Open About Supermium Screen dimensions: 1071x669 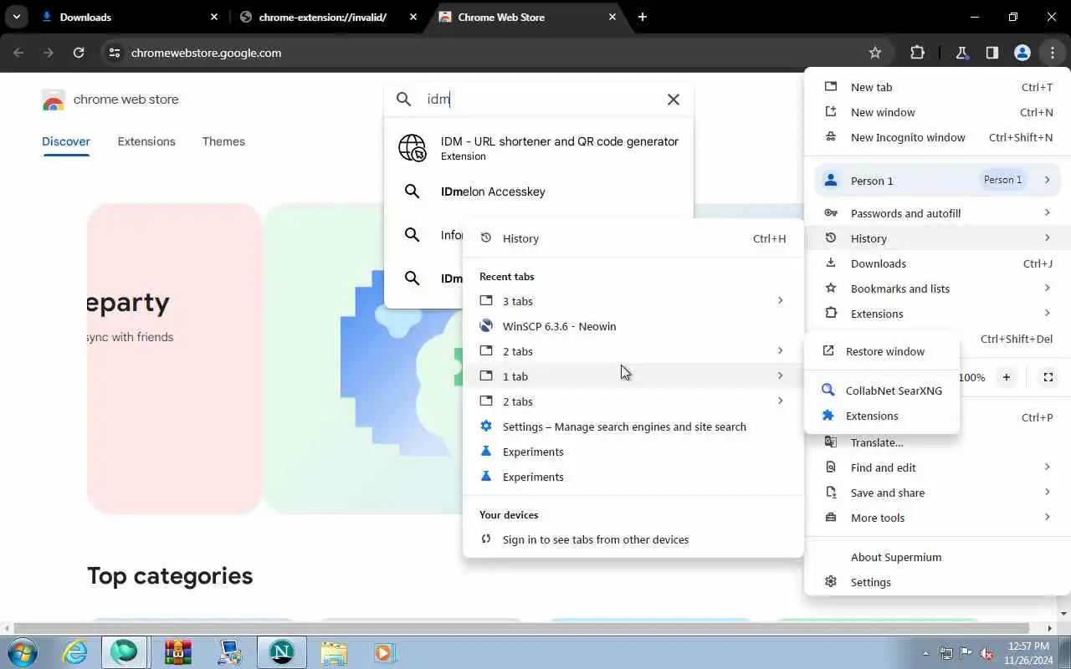937,557
